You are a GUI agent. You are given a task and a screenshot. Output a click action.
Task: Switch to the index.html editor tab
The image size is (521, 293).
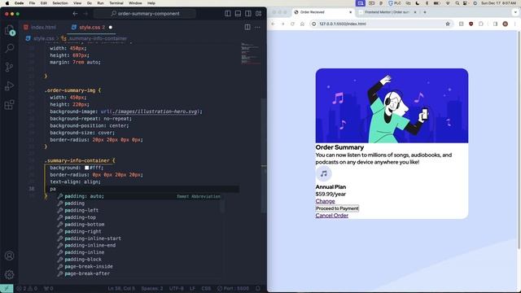coord(40,27)
